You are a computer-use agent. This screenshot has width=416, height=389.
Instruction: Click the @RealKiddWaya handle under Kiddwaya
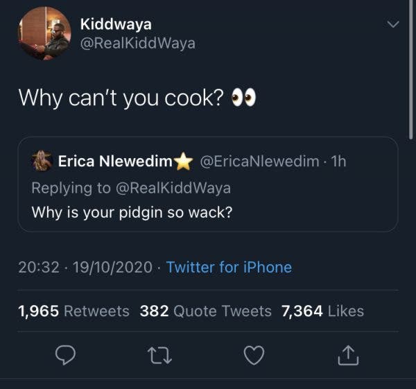tap(137, 43)
